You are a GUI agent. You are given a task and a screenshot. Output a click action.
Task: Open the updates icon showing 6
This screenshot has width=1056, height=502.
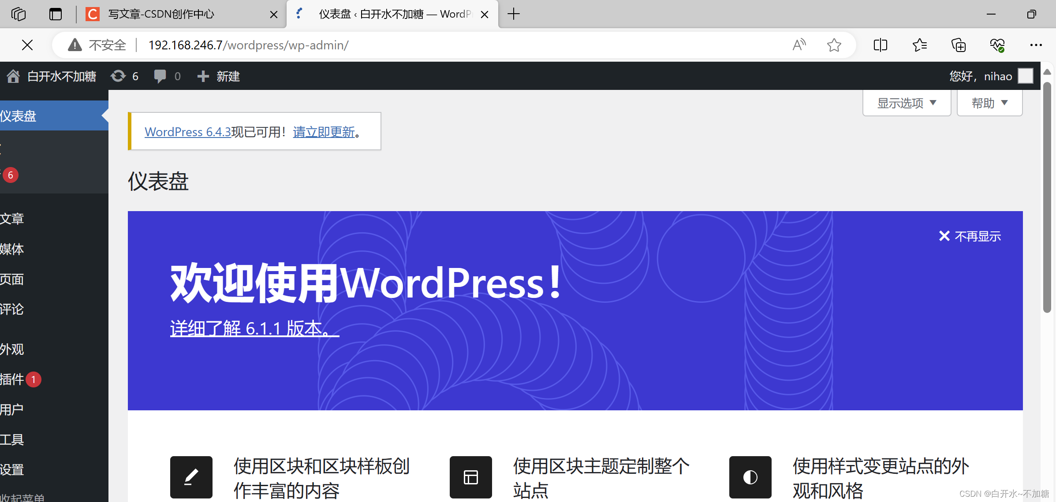pos(118,76)
